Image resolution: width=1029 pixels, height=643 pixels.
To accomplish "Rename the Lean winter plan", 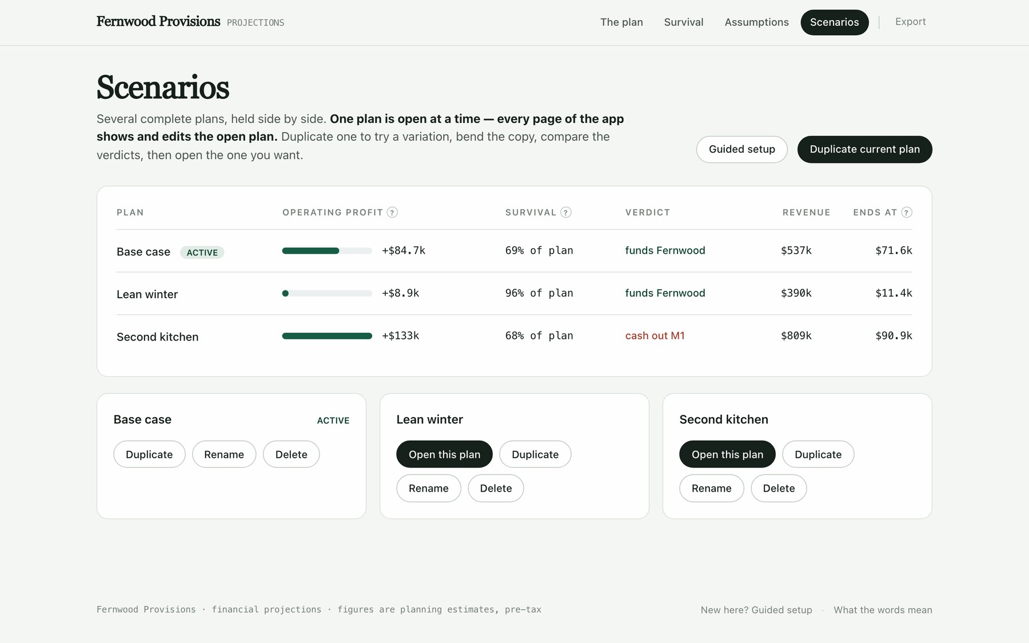I will (x=428, y=488).
